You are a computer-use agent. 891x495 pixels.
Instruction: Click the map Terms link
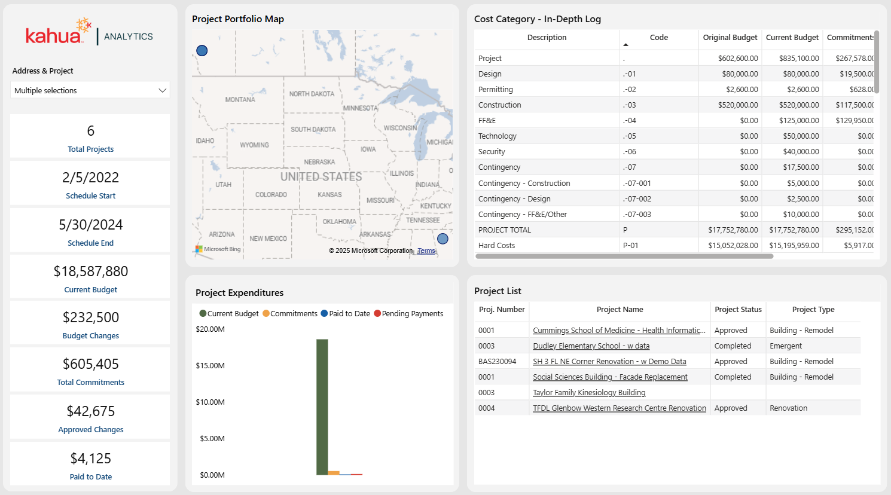tap(426, 251)
